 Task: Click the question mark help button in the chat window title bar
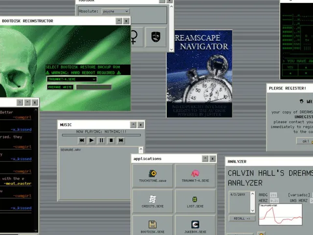tap(20, 102)
